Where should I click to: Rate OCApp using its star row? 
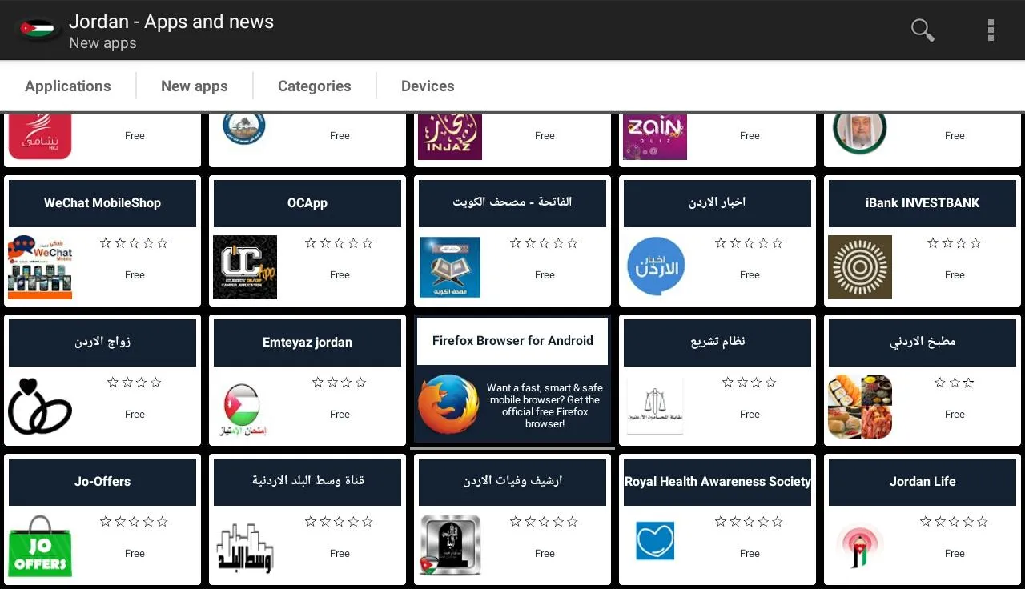click(339, 243)
